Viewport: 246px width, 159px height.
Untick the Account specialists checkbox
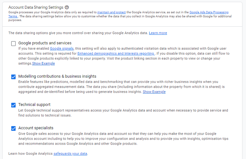point(14,128)
